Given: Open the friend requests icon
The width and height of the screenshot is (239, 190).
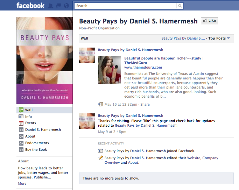Looking at the screenshot, I should pos(51,6).
